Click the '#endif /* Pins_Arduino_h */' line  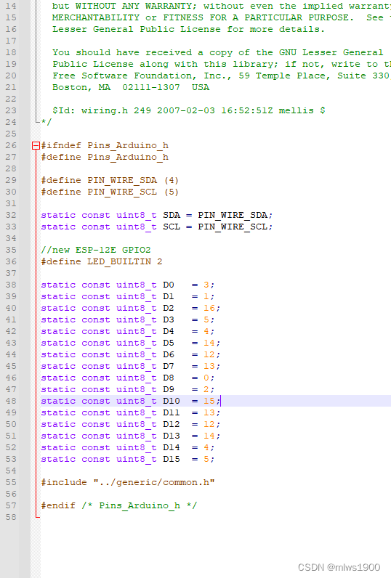tap(119, 505)
